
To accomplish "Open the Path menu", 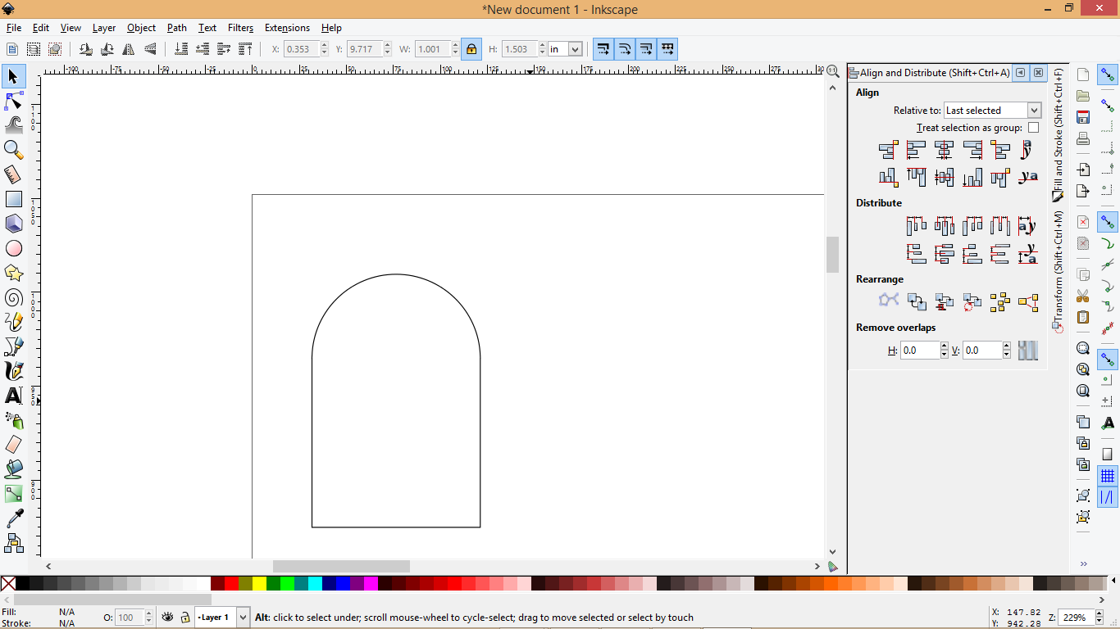I will tap(176, 27).
